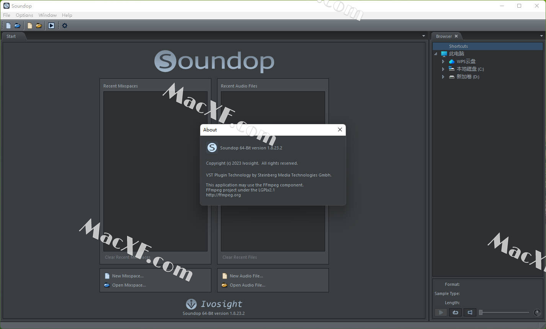Click the VST Plugin Technology credit line
The image size is (546, 329).
coord(269,175)
